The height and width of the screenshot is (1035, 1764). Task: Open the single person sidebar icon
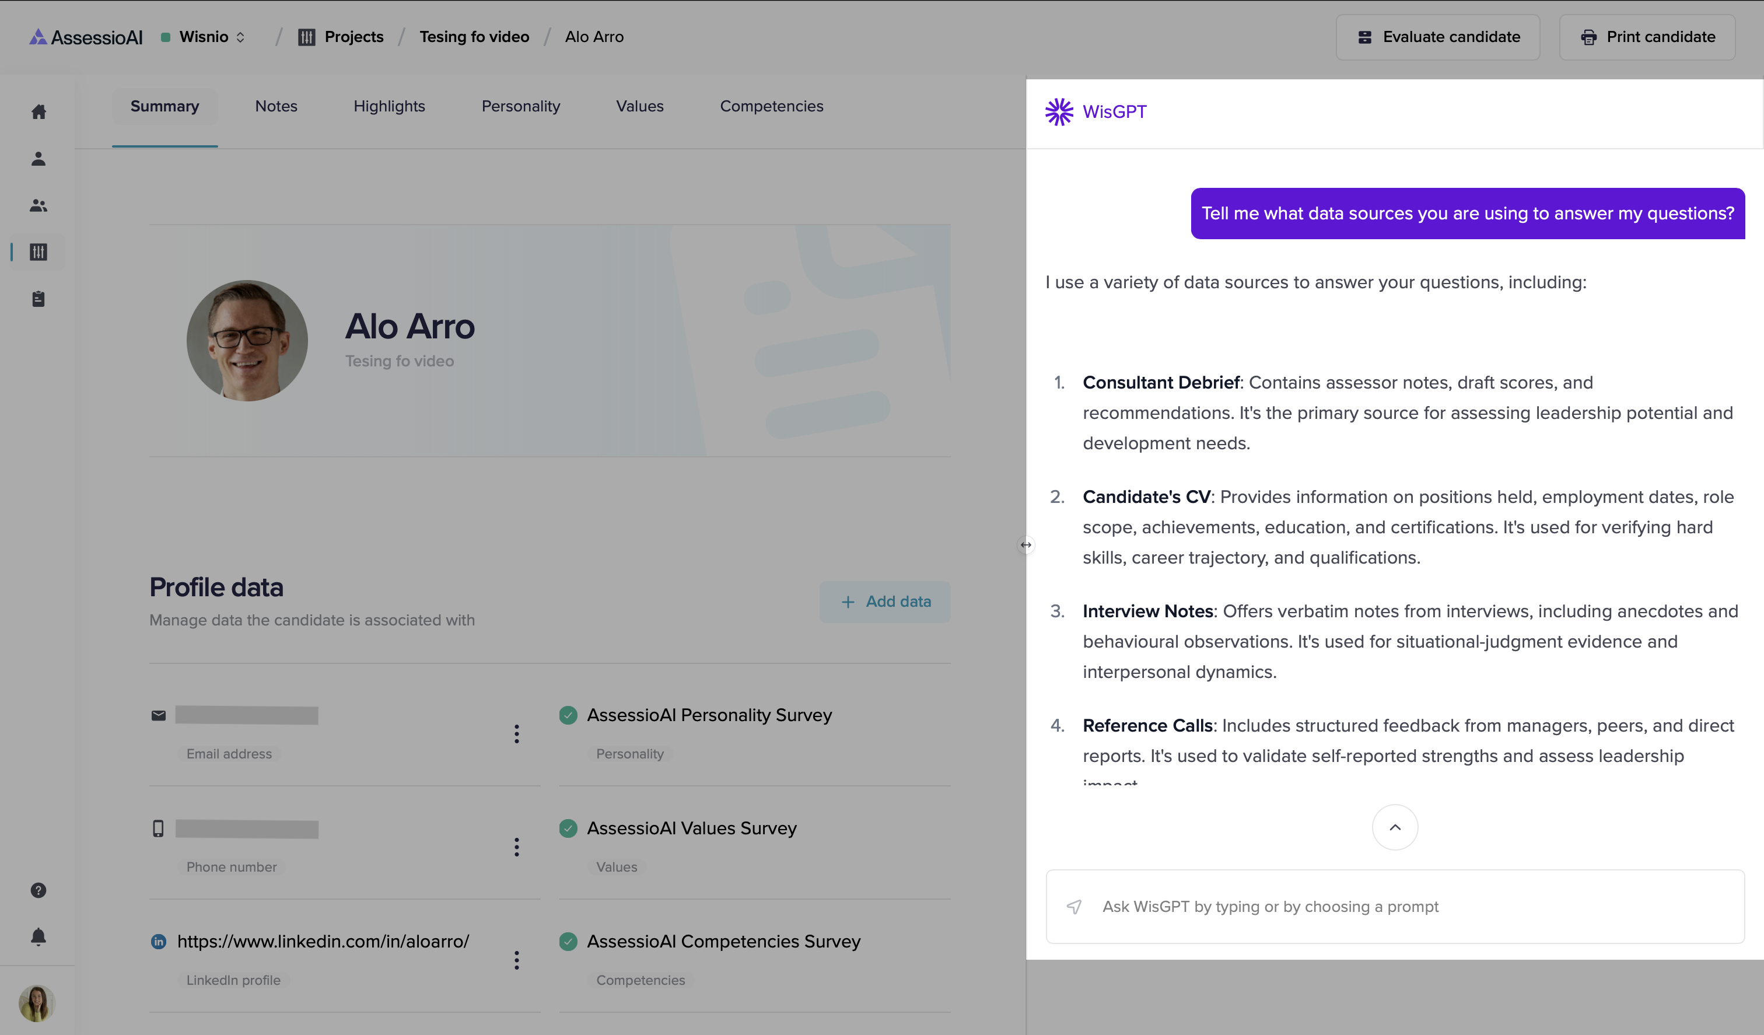click(x=38, y=159)
